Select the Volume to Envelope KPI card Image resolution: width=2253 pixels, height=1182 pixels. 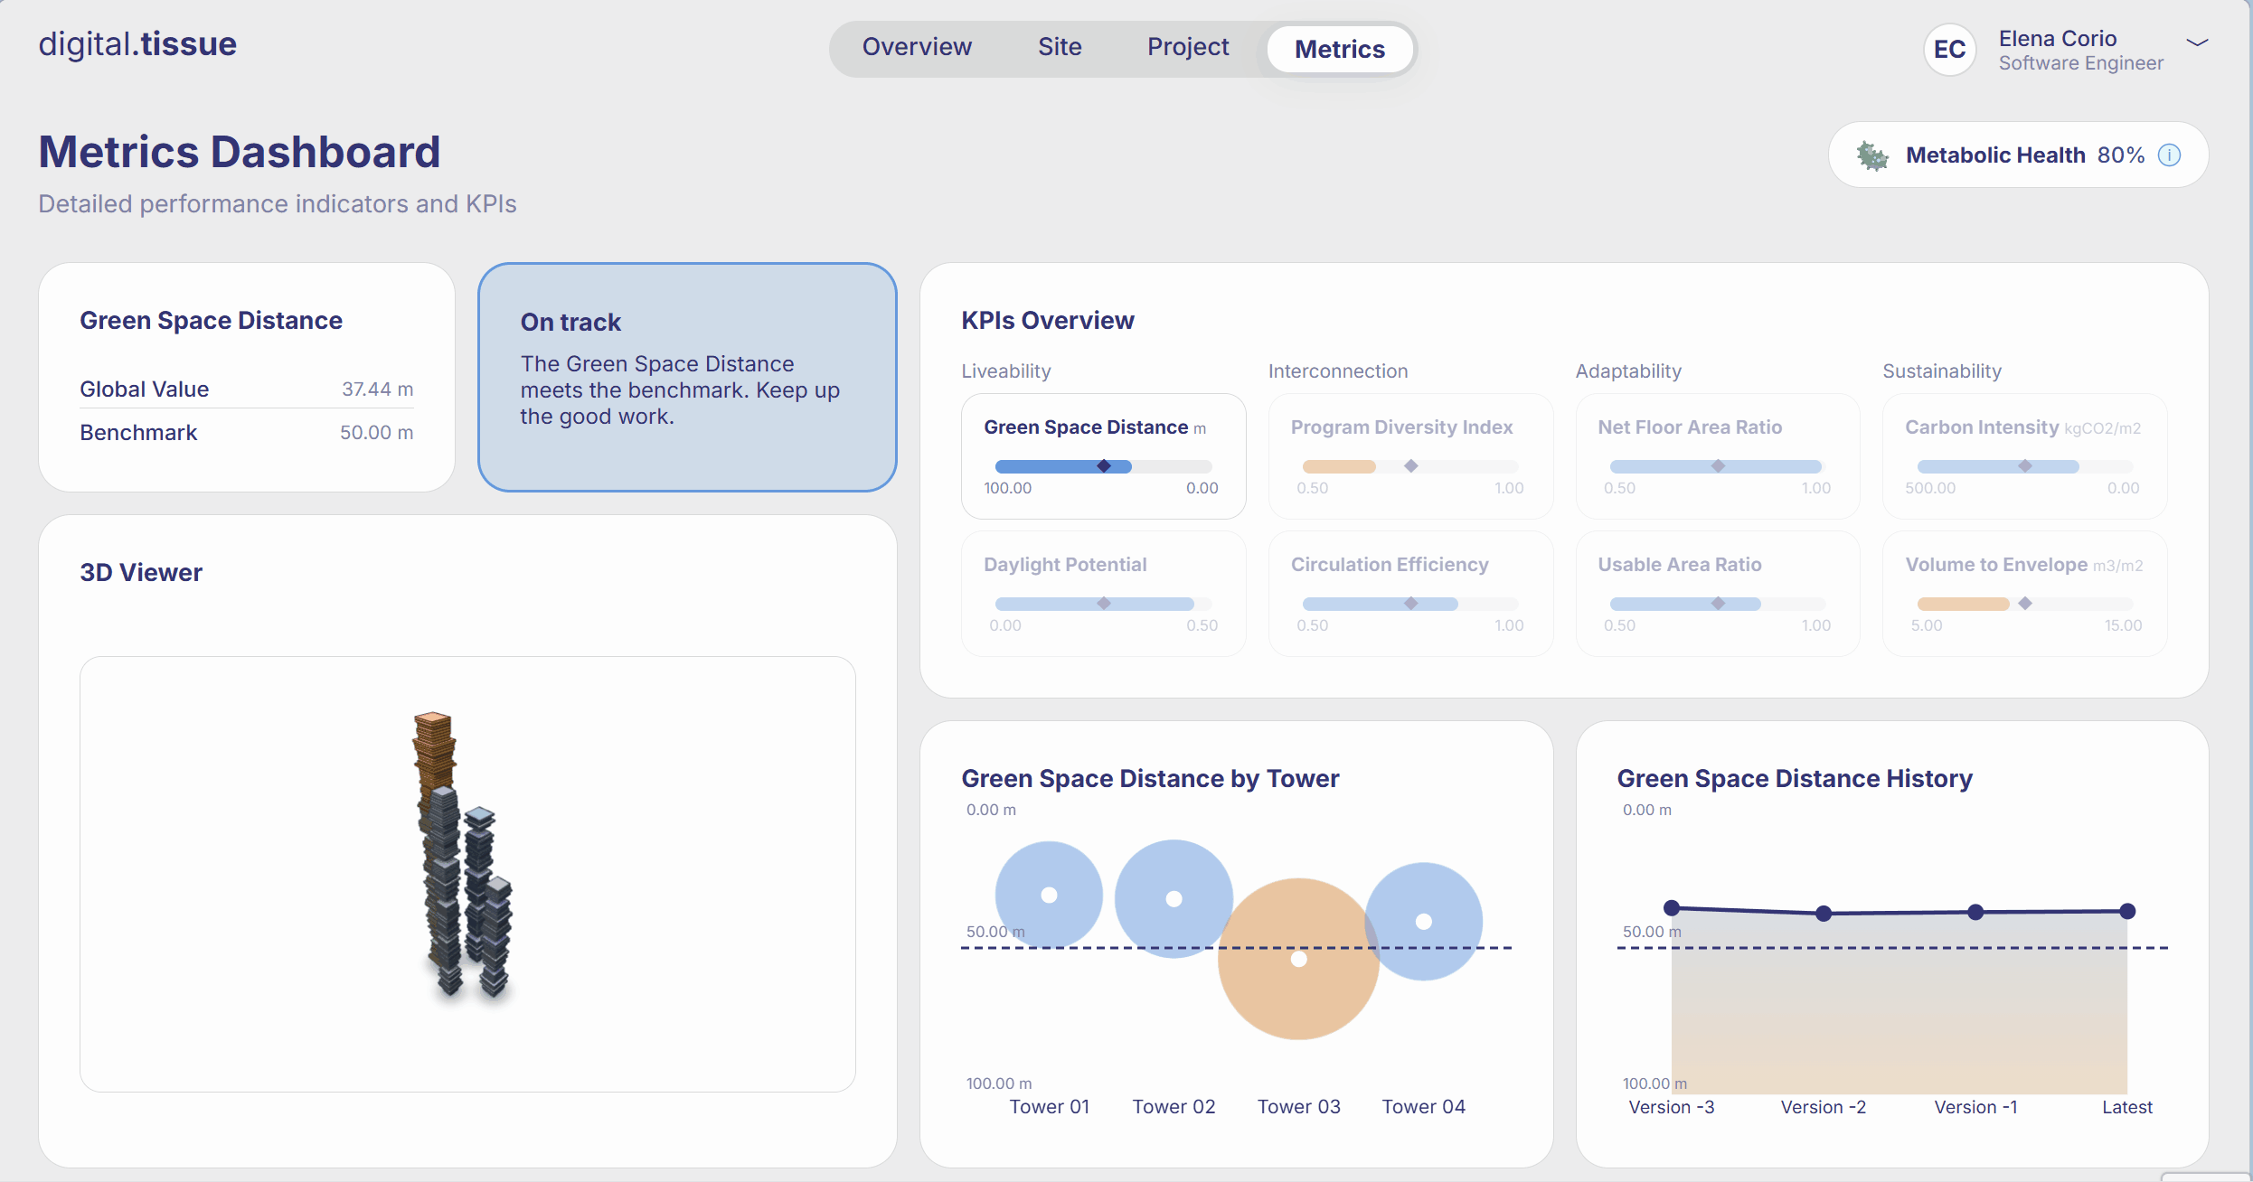[x=2023, y=593]
